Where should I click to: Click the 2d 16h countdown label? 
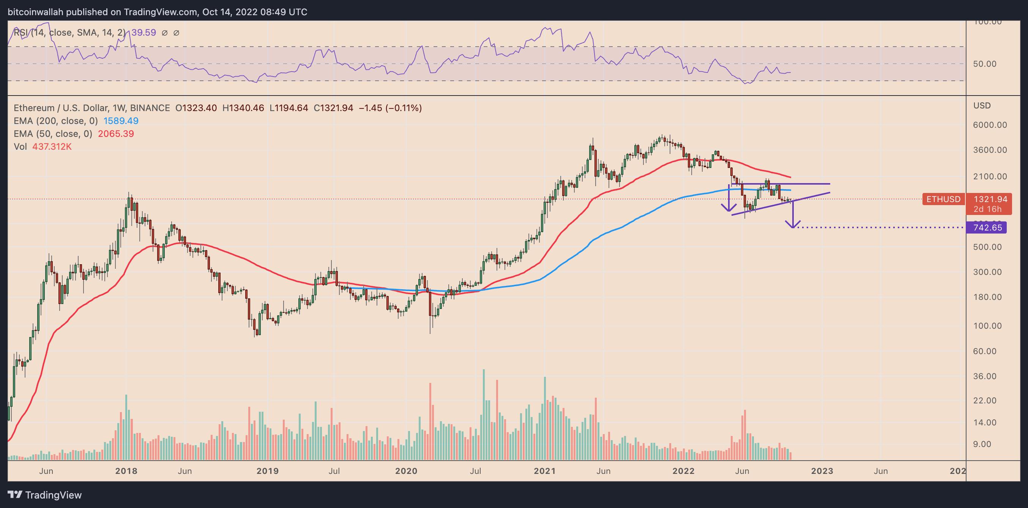[x=987, y=209]
